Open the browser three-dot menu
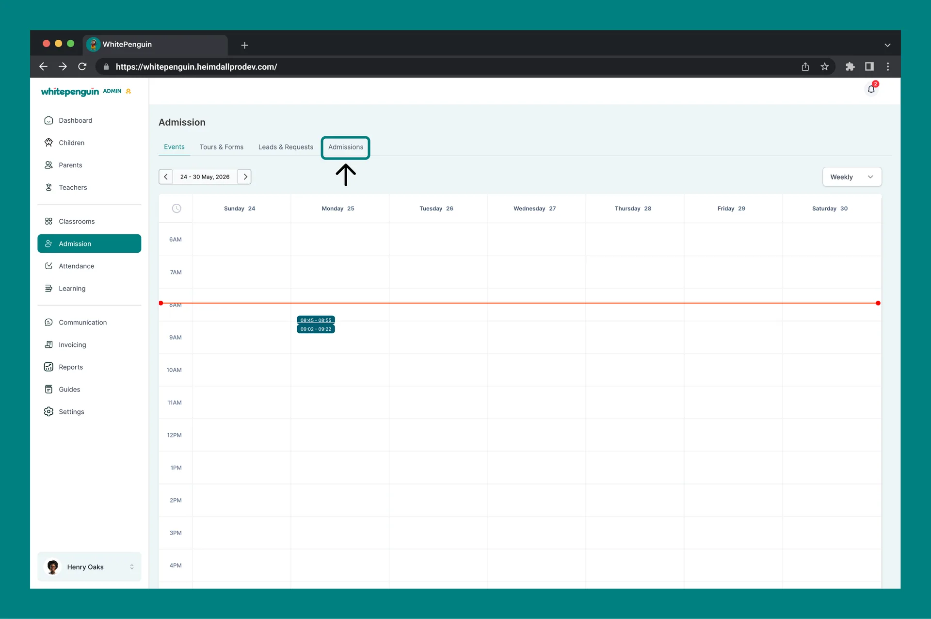Screen dimensions: 931x619 coord(888,66)
